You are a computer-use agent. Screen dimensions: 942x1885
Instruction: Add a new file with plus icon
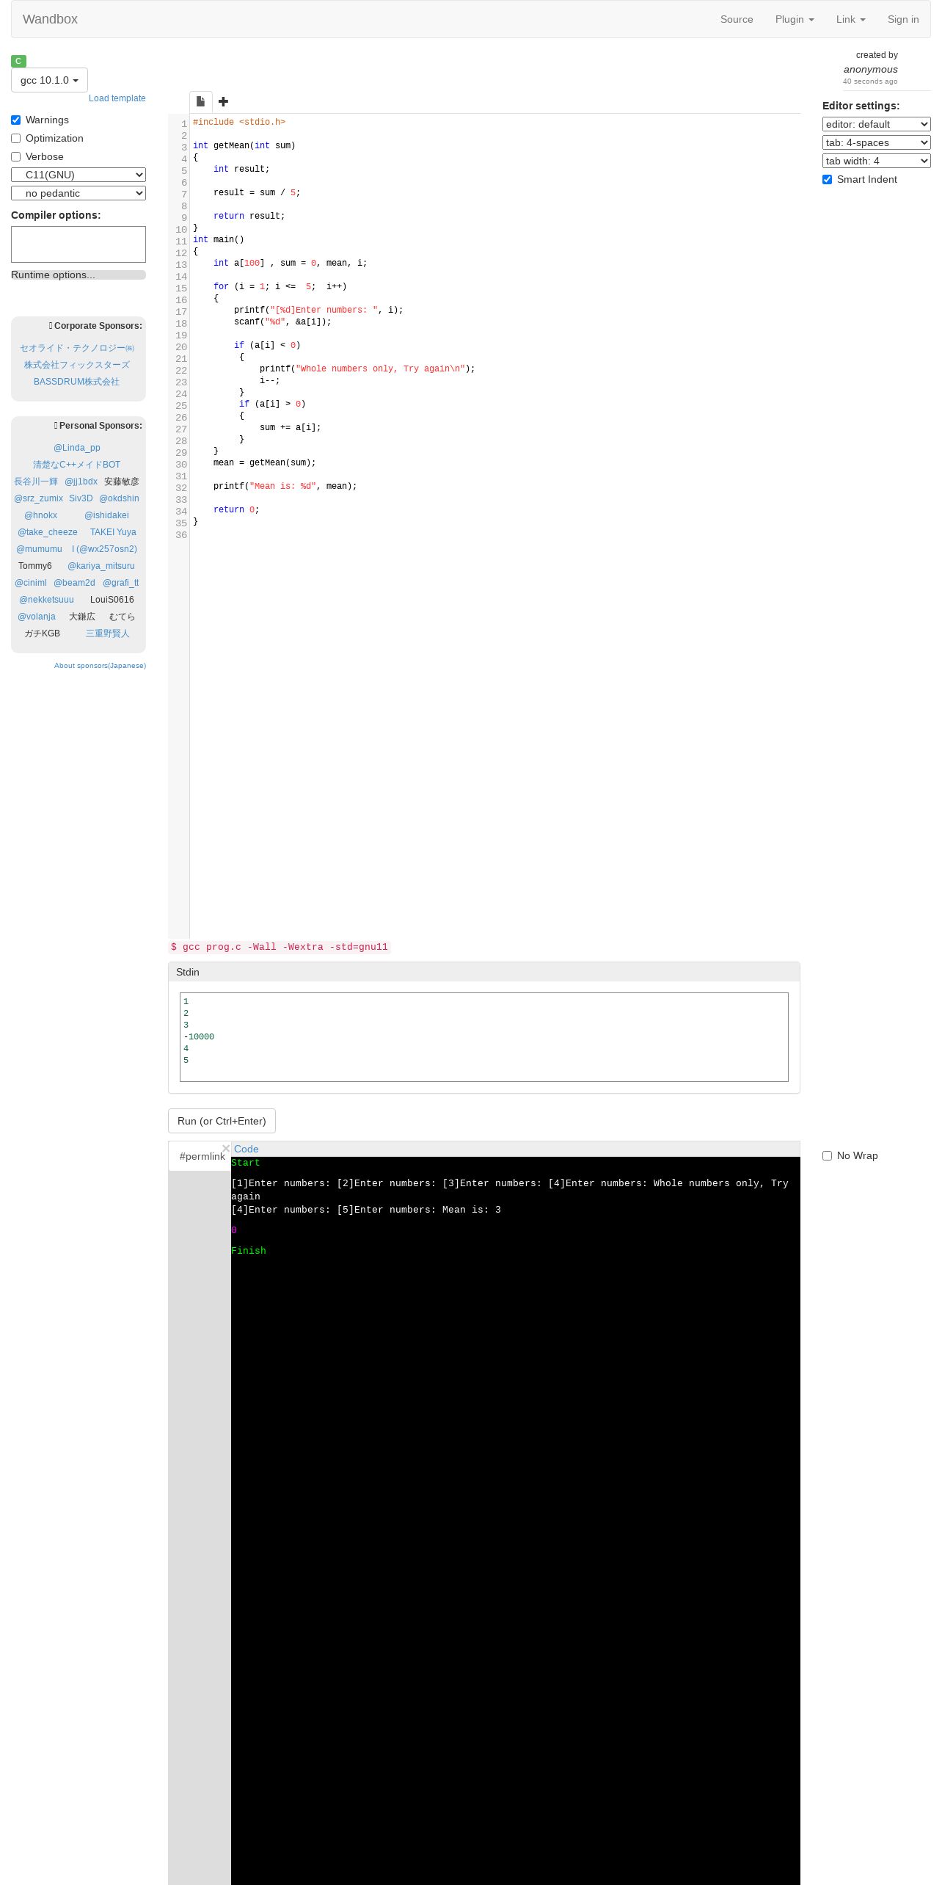pyautogui.click(x=223, y=101)
